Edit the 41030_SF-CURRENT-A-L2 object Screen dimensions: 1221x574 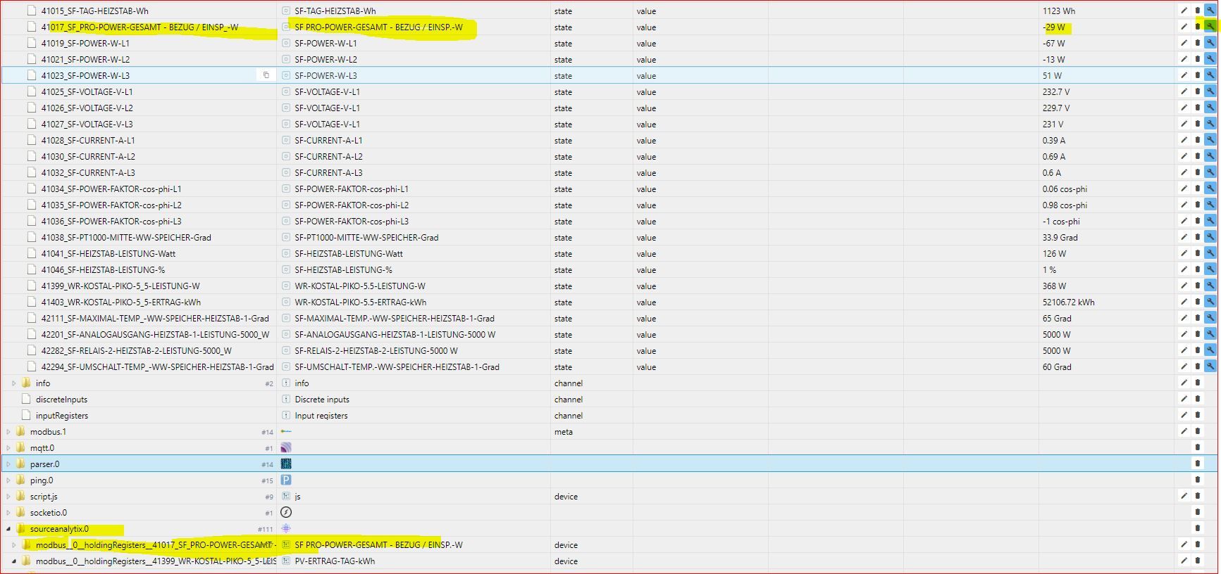pos(1184,156)
